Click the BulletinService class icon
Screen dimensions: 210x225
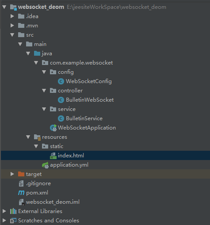click(61, 118)
